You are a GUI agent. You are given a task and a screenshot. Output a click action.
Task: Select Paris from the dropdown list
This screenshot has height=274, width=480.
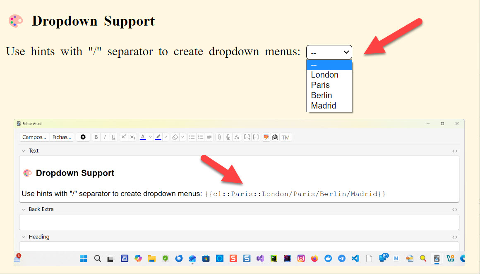[321, 85]
